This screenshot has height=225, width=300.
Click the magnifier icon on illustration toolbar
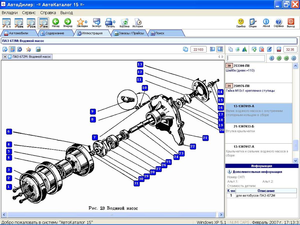(x=5, y=49)
